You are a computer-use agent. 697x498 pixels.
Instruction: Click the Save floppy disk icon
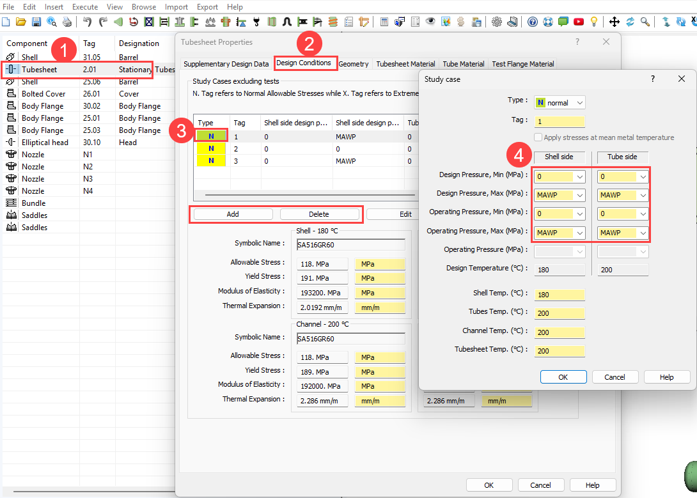tap(36, 22)
